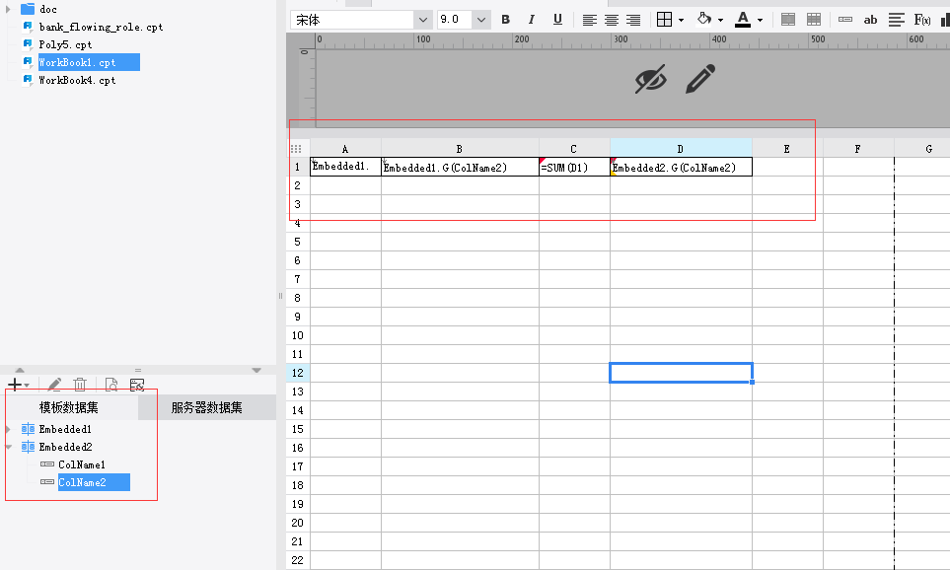
Task: Select row header 1
Action: [x=298, y=168]
